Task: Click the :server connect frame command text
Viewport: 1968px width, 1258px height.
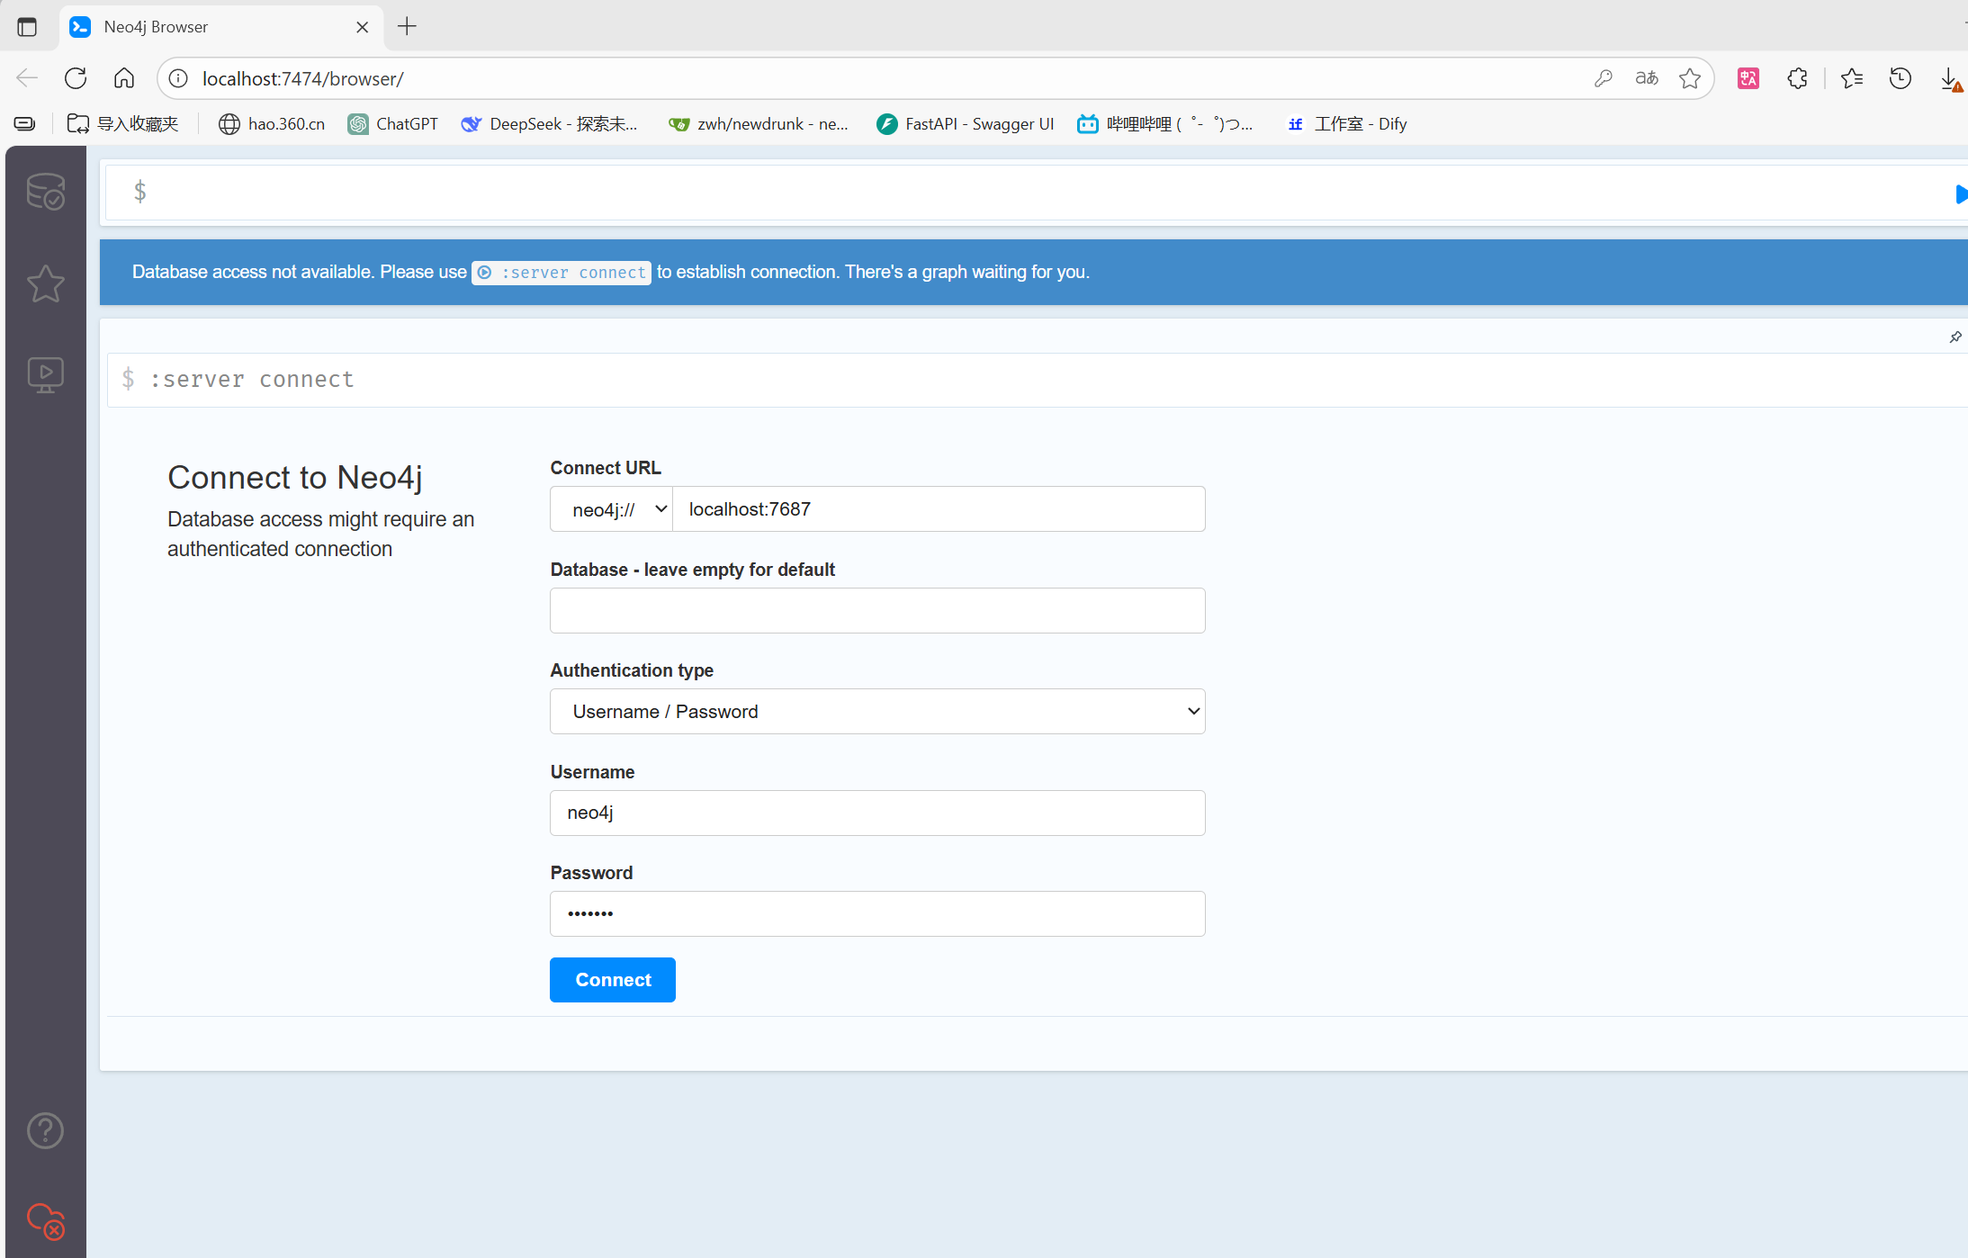Action: click(x=252, y=380)
